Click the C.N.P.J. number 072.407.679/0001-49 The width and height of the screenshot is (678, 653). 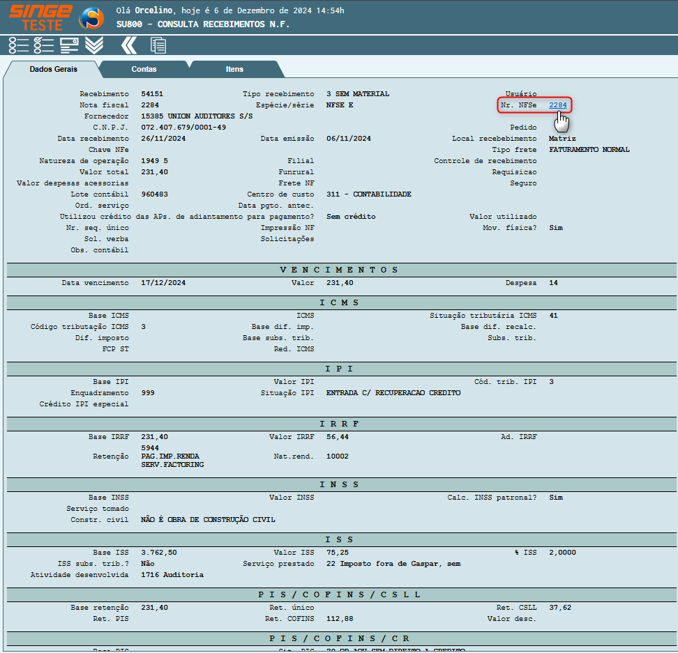coord(183,128)
